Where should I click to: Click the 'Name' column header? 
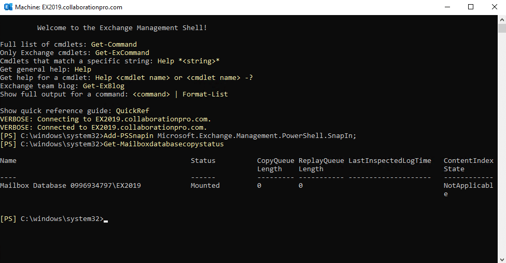(8, 160)
